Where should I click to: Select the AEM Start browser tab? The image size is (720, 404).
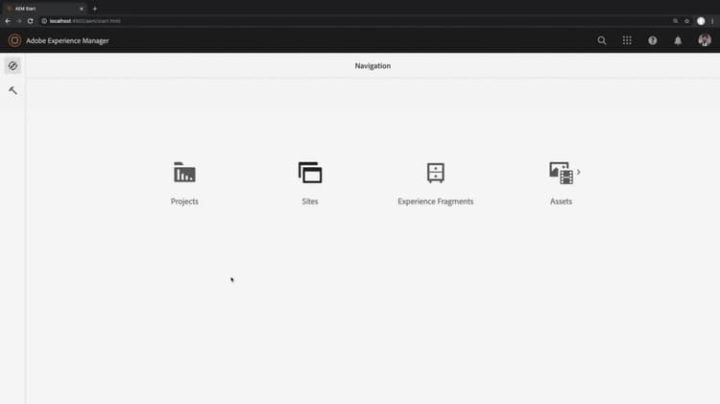point(43,9)
